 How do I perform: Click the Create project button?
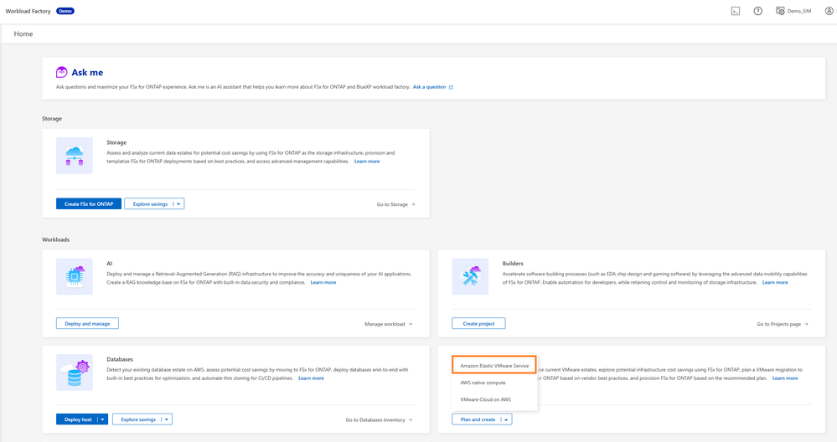pos(478,324)
